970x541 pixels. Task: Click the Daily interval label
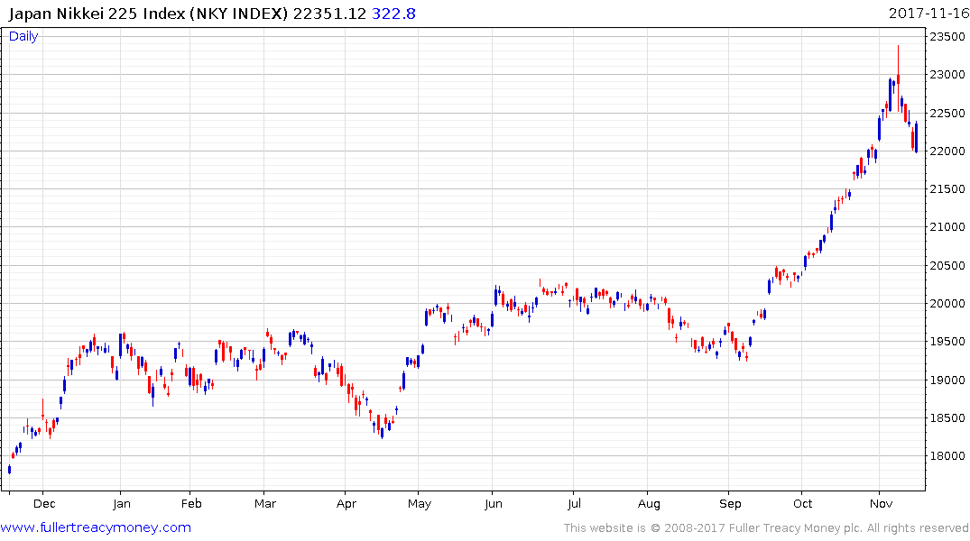tap(23, 36)
